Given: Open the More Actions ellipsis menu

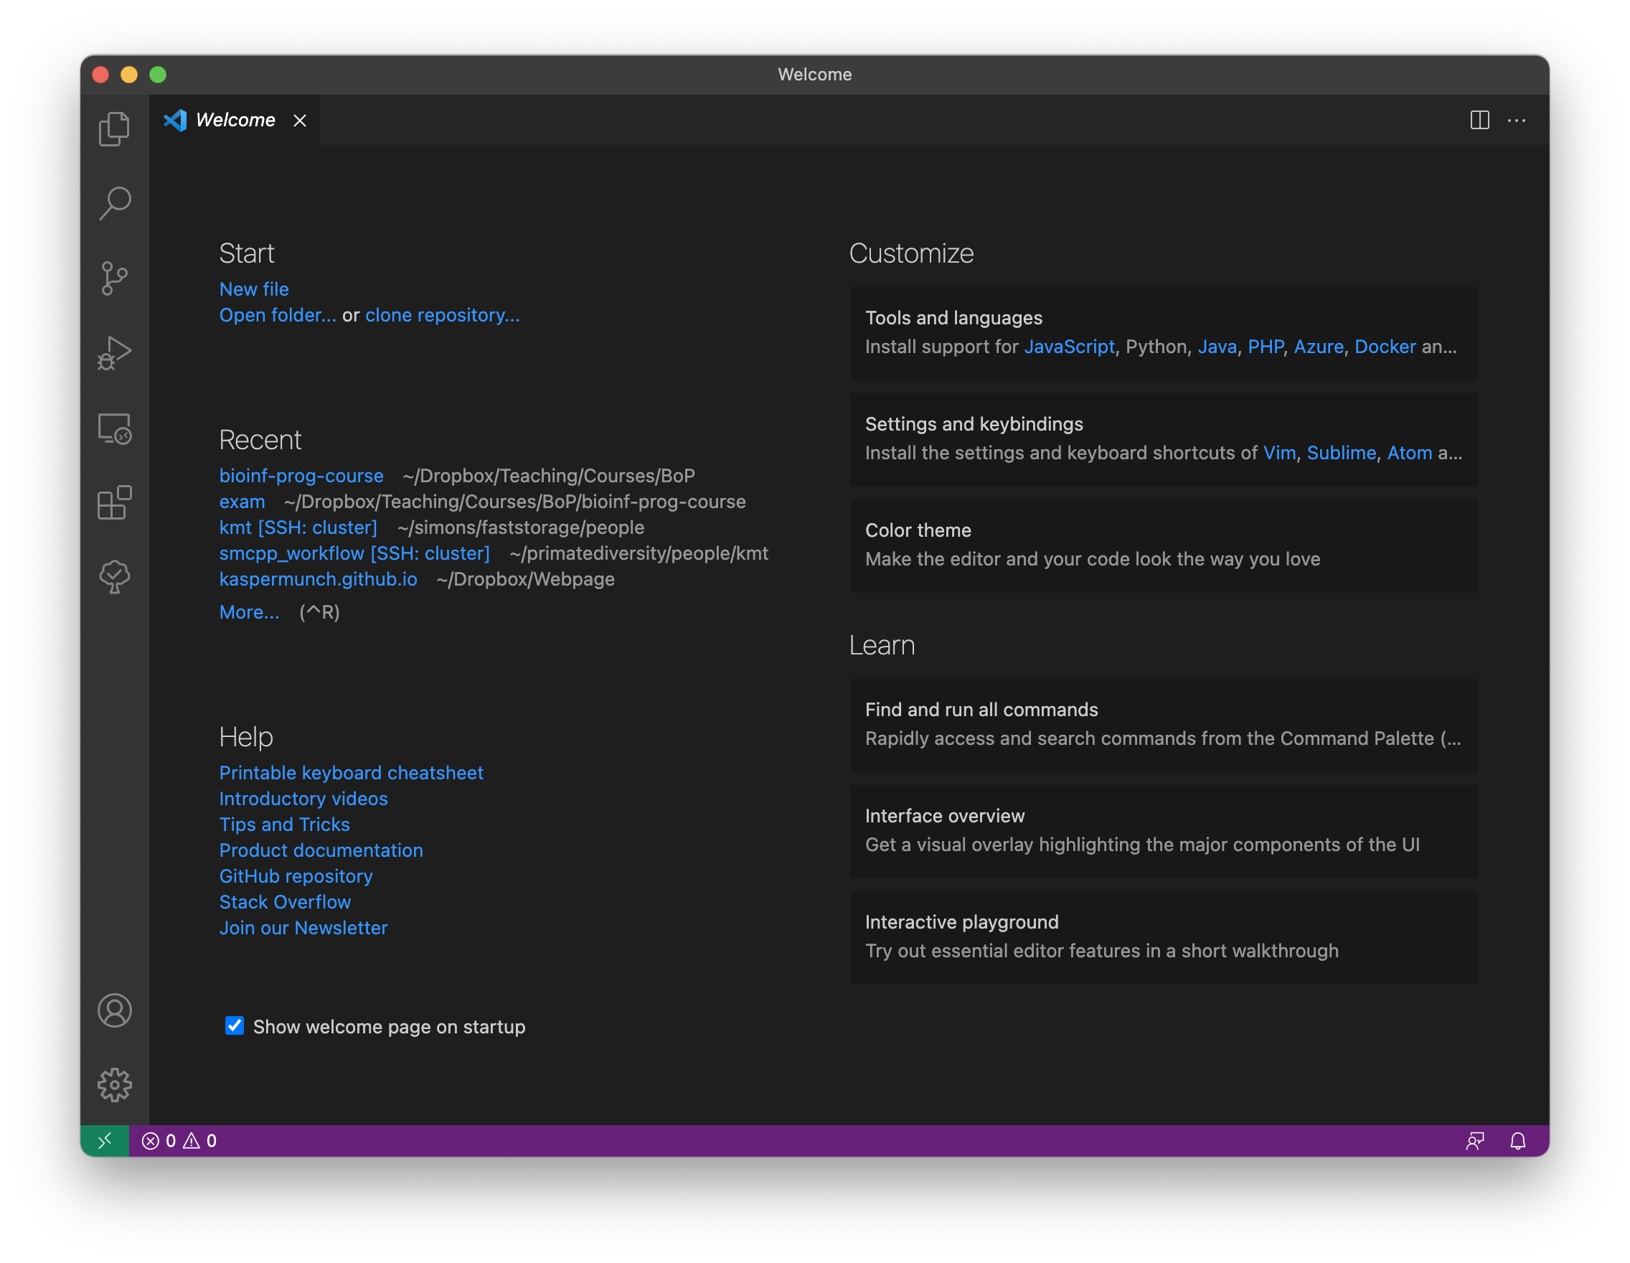Looking at the screenshot, I should pos(1516,120).
